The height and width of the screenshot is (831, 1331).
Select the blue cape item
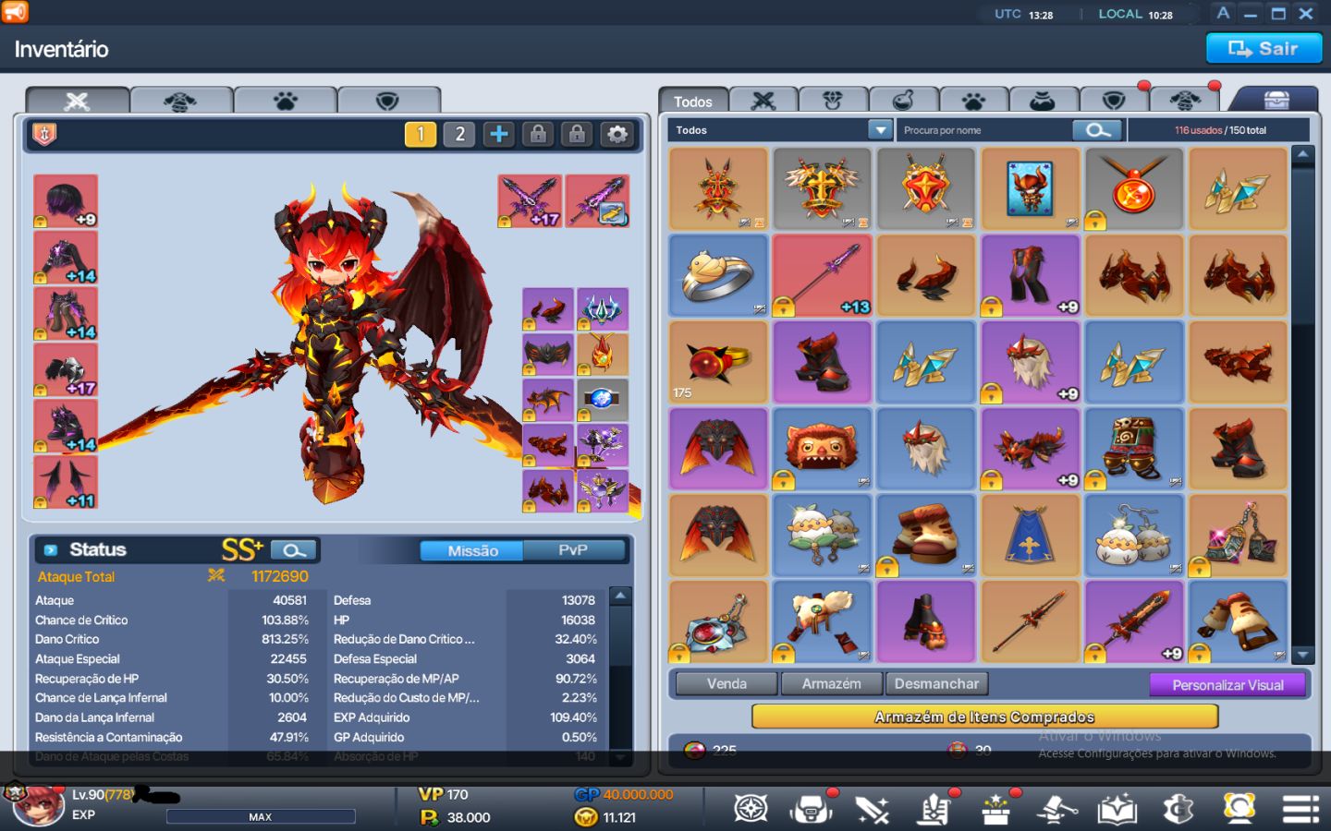pyautogui.click(x=1030, y=536)
